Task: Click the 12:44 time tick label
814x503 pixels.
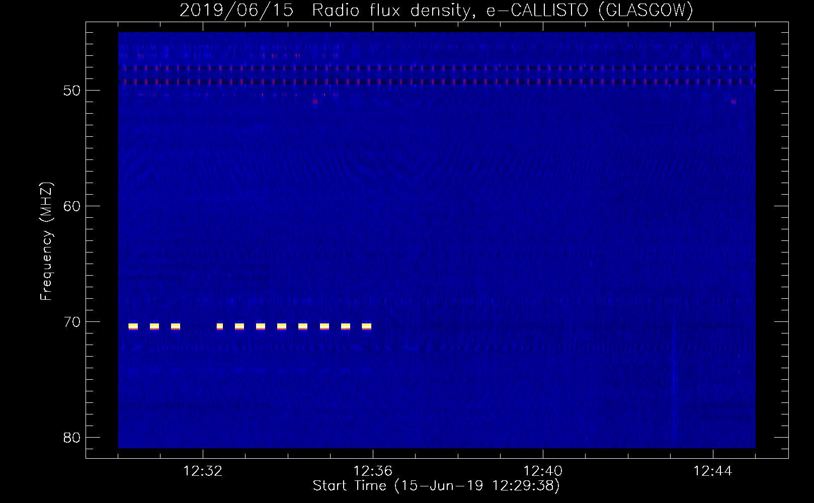Action: point(713,471)
